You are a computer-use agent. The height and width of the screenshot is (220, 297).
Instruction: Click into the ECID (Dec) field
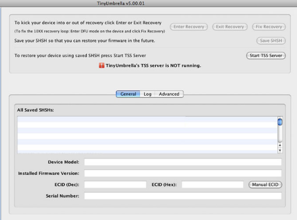[115, 185]
